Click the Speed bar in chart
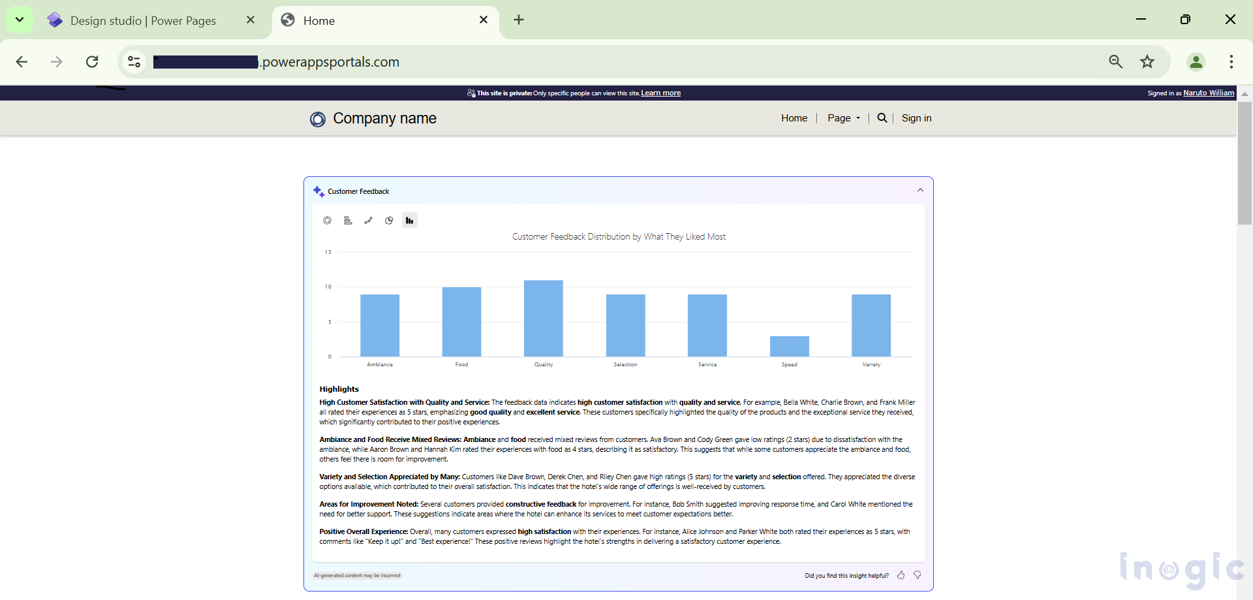The image size is (1253, 600). pyautogui.click(x=790, y=346)
